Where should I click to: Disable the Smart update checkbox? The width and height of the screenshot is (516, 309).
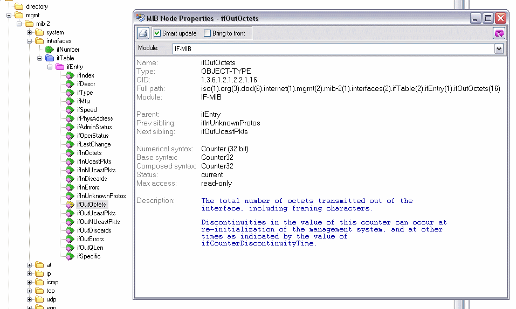click(157, 33)
